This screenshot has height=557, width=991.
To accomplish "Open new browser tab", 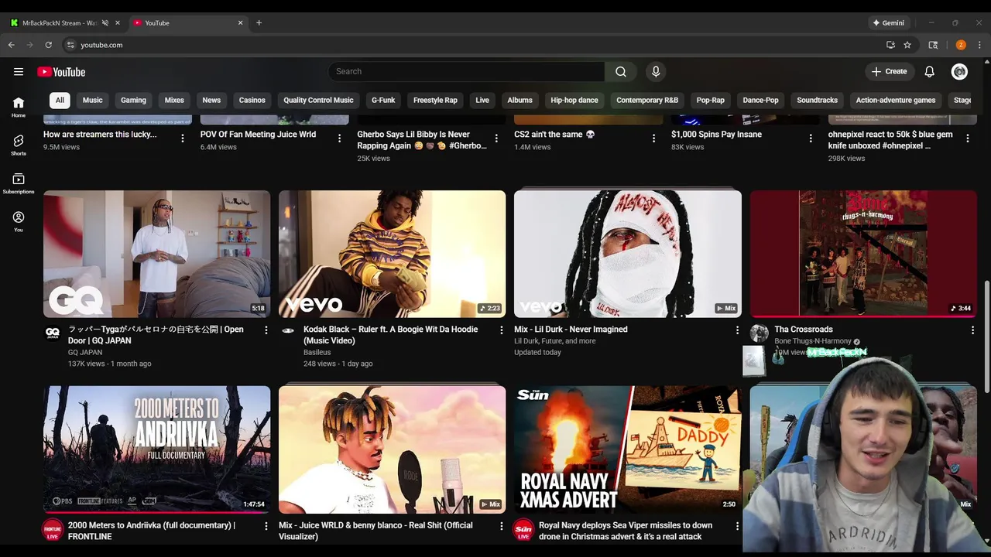I will (x=259, y=22).
